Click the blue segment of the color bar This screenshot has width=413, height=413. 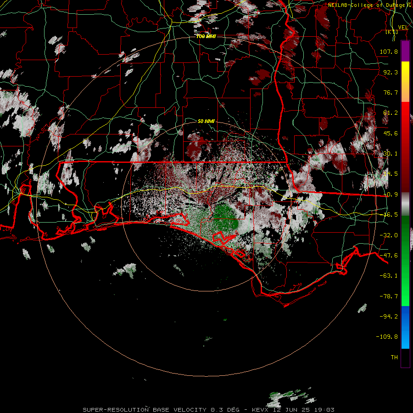(x=405, y=327)
